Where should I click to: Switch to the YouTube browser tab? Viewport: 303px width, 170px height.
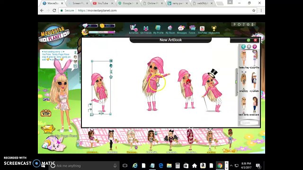[103, 3]
